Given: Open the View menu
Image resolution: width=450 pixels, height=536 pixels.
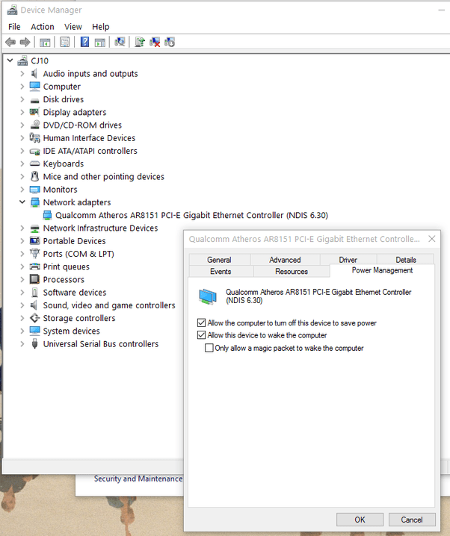Looking at the screenshot, I should 73,27.
